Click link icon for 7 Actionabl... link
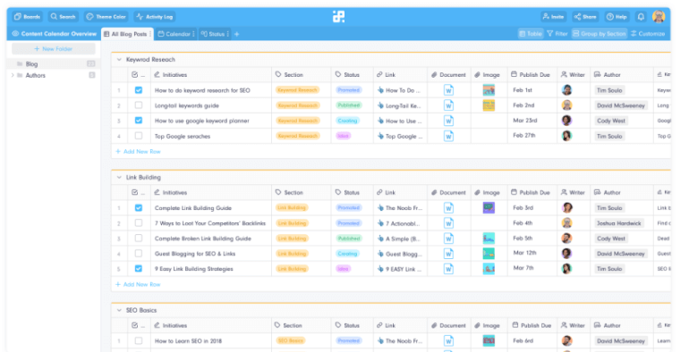Image resolution: width=689 pixels, height=352 pixels. coord(380,223)
